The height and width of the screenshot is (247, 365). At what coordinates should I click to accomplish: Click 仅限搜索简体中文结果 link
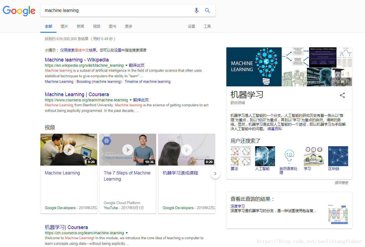[x=78, y=50]
